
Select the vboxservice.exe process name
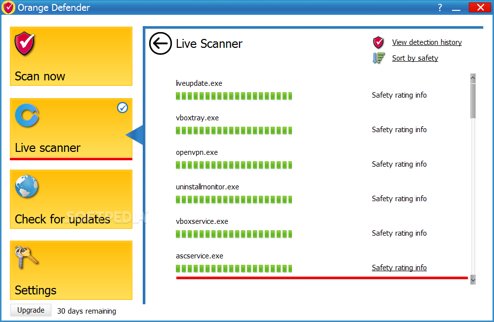pos(202,221)
